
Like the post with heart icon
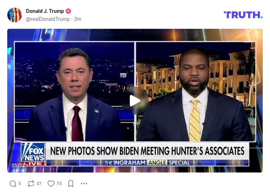tap(51, 184)
